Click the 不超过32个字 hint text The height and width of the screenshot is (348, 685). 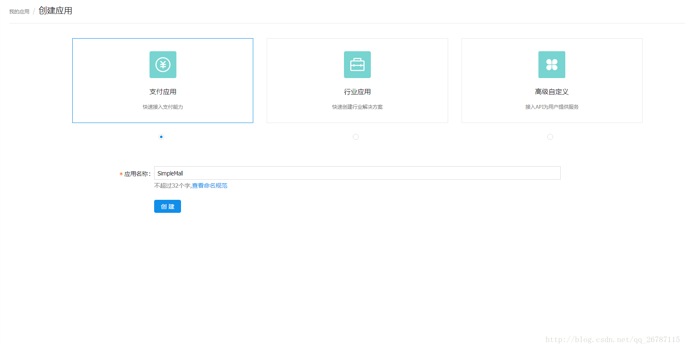pos(172,186)
